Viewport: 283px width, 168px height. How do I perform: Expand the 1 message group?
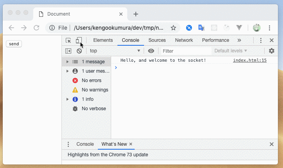click(x=67, y=62)
